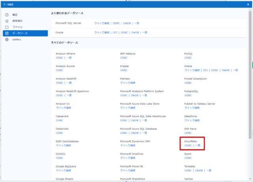Click 一括 under Teradata
Viewport: 253px width, 182px height.
[209, 171]
